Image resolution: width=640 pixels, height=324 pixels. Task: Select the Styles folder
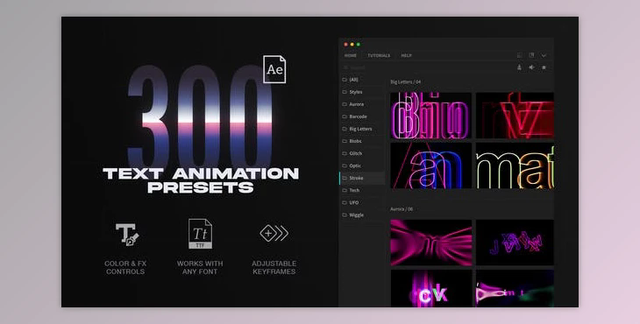[x=361, y=92]
